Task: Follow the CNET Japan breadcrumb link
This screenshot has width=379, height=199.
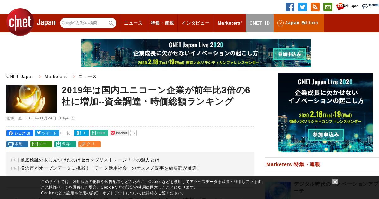Action: tap(20, 76)
